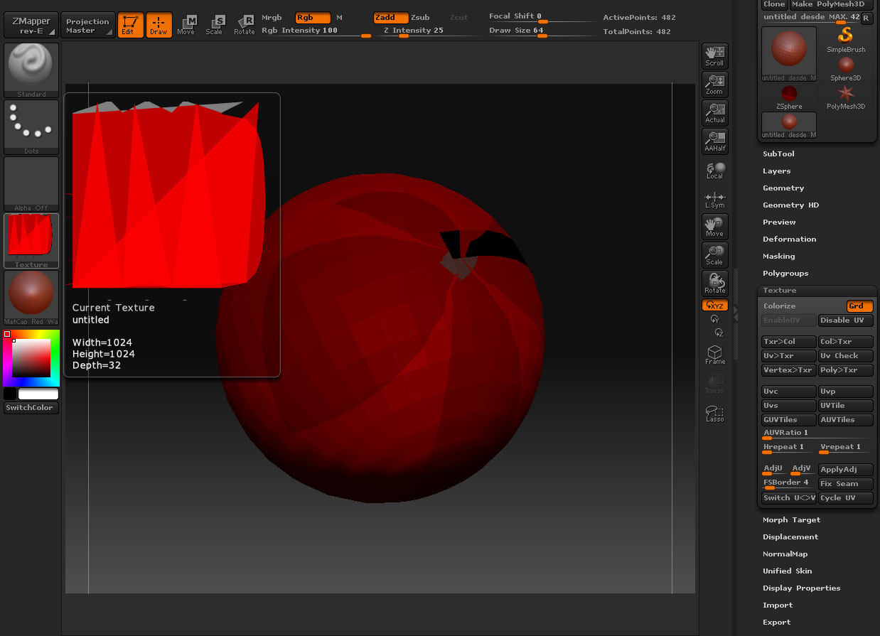Open the NormalMap subpalette

click(x=785, y=554)
